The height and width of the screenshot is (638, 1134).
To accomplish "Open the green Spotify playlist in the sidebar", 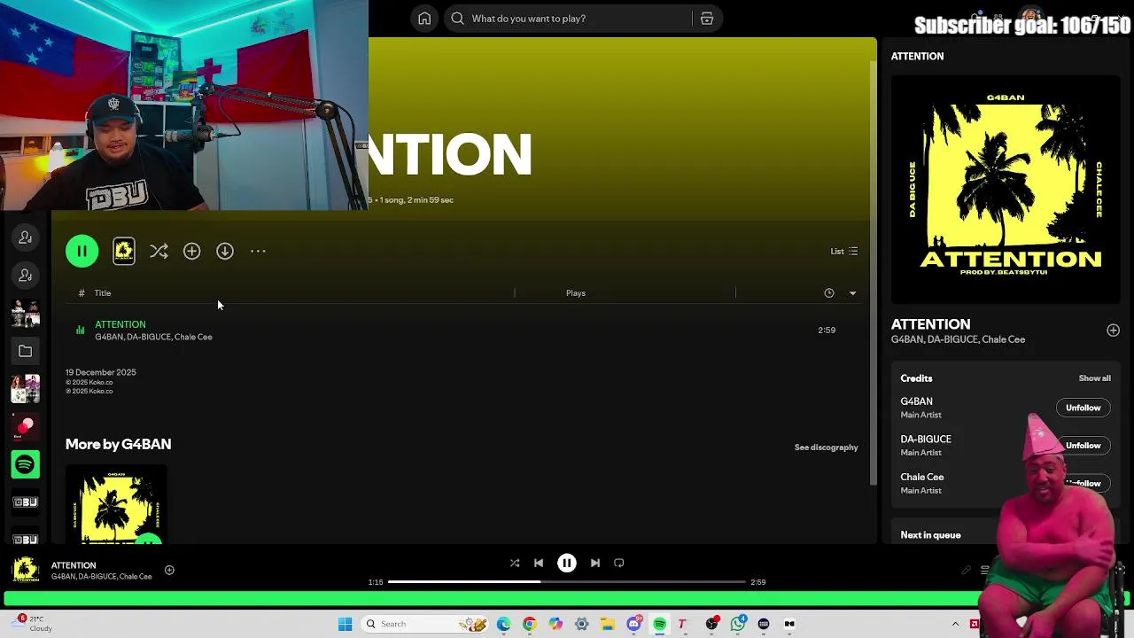I will 26,464.
